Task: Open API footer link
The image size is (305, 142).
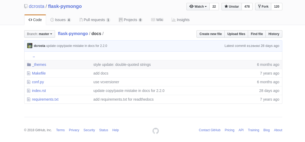Action: tap(241, 130)
